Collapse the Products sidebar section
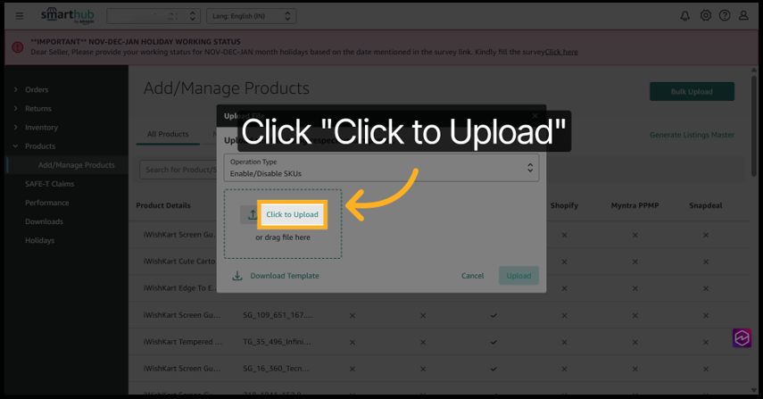The height and width of the screenshot is (399, 763). (x=39, y=146)
